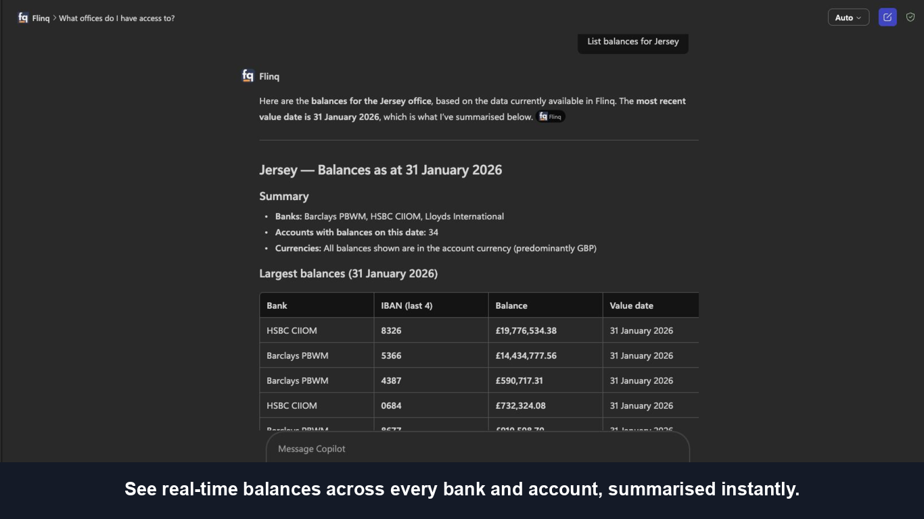Click the HSBC CIIOM row with IBAN 0684

(x=479, y=405)
